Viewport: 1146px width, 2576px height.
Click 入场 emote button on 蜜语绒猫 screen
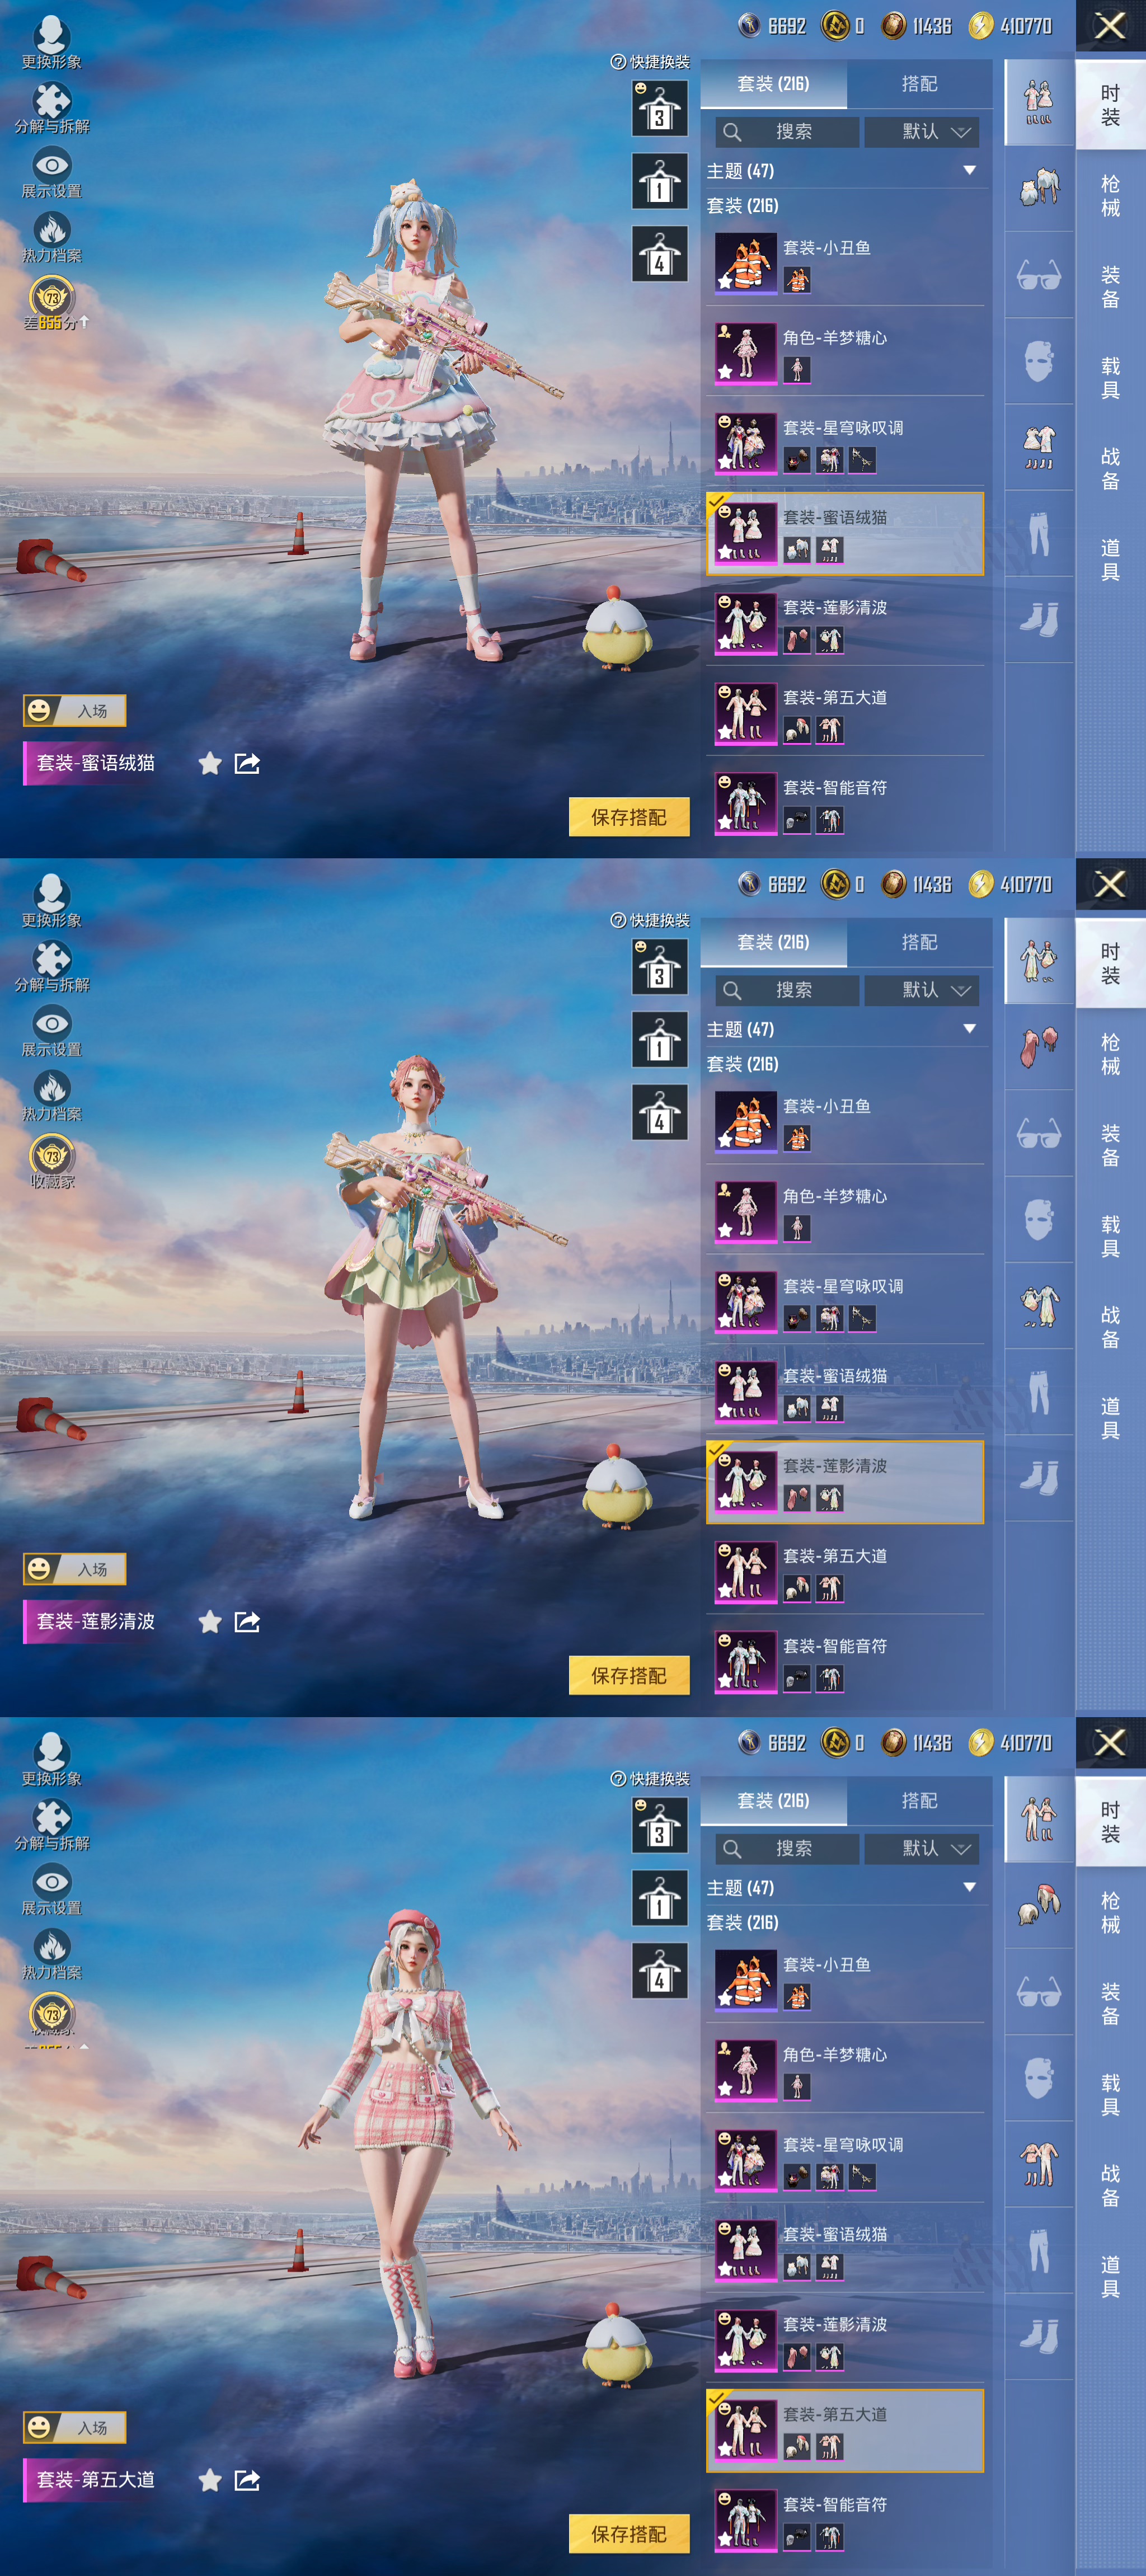pyautogui.click(x=75, y=711)
